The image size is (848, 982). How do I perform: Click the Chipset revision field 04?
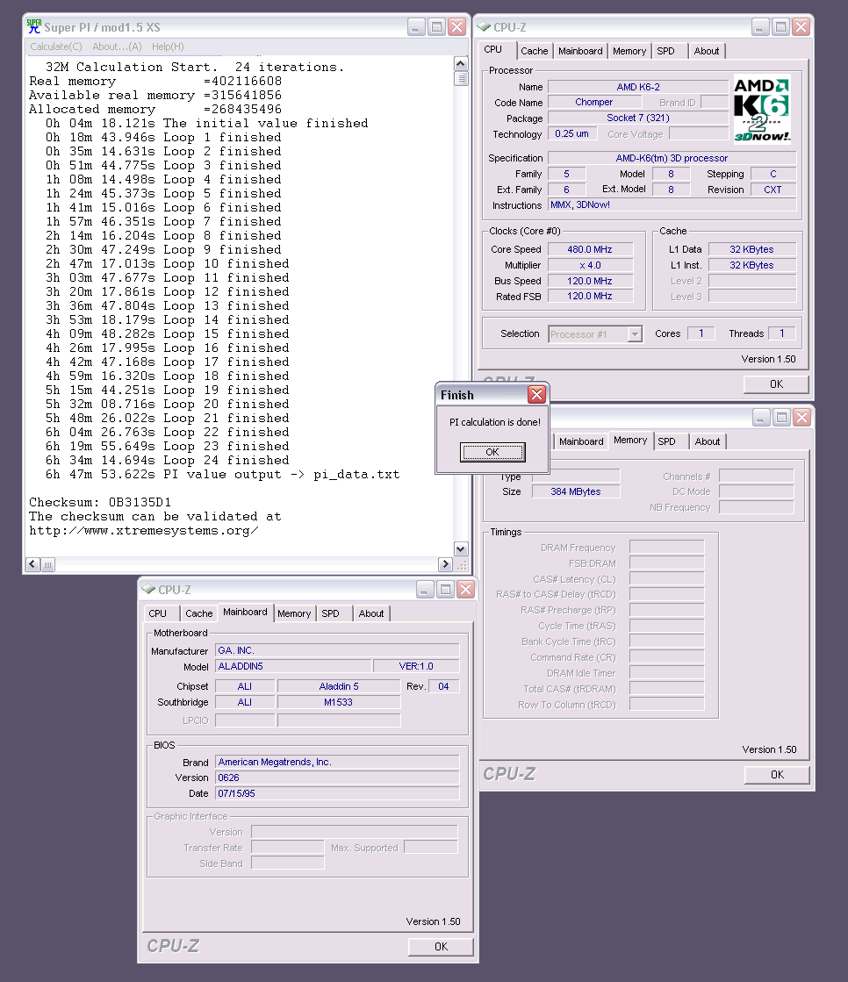pos(443,686)
